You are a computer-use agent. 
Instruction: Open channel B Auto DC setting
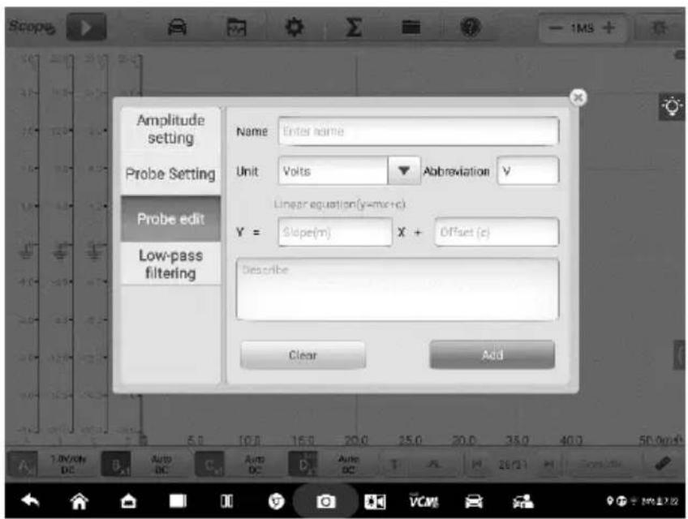click(161, 465)
